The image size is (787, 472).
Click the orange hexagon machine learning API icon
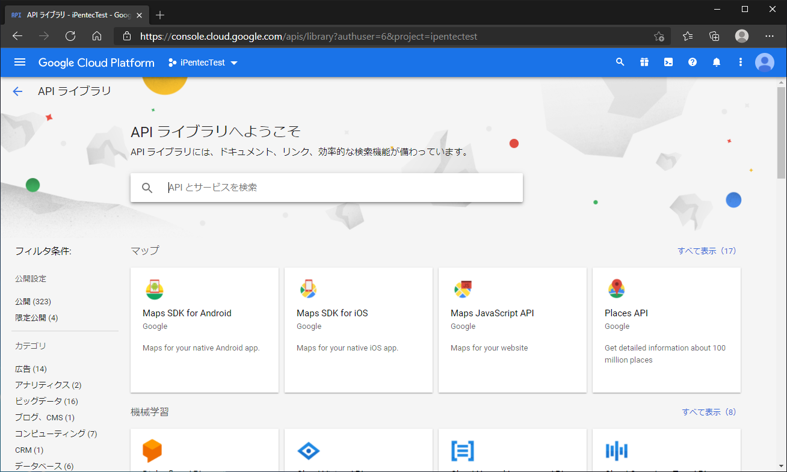tap(152, 451)
